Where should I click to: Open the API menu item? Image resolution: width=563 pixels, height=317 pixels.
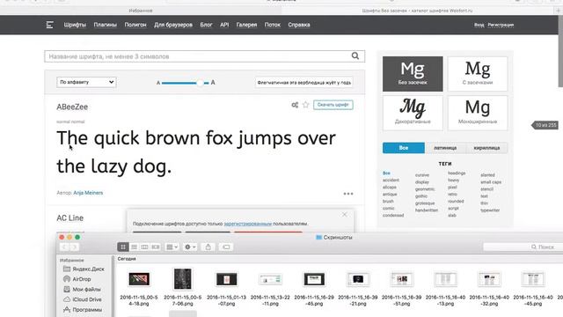224,25
